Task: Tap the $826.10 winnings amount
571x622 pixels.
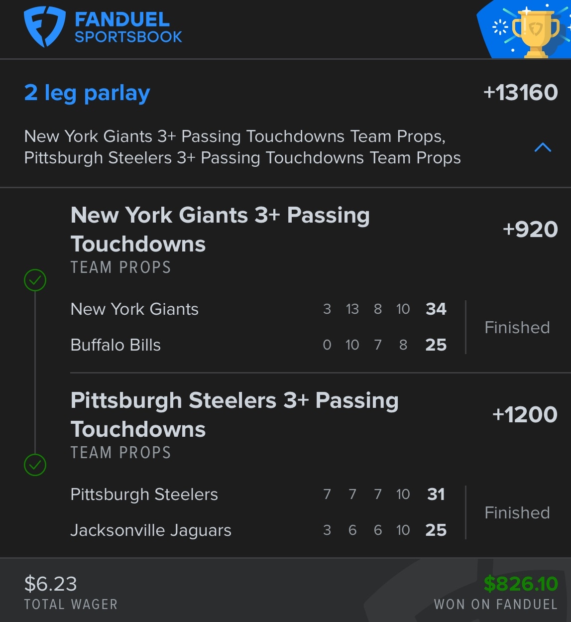Action: coord(521,584)
